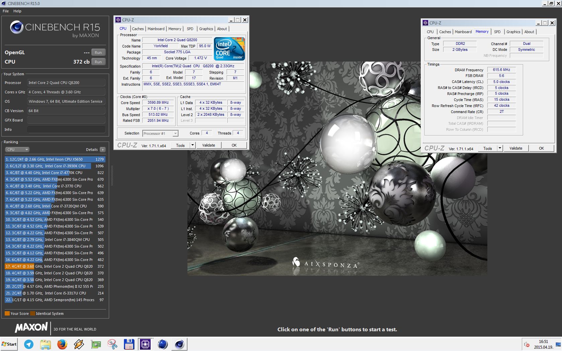The height and width of the screenshot is (351, 562).
Task: Click the brown Identical System legend swatch
Action: point(32,314)
